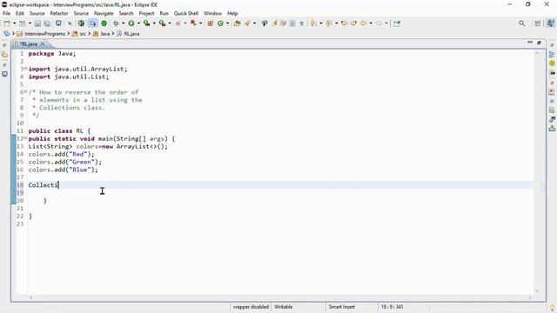Screen dimensions: 557x313
Task: Open the Debug icon dropdown arrow
Action: (124, 23)
